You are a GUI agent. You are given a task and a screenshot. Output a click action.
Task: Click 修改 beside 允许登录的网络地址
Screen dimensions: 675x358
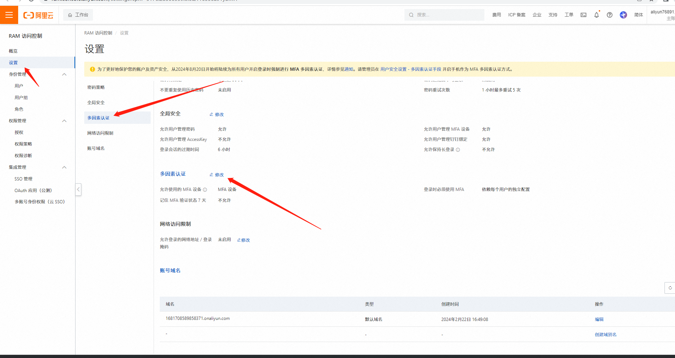coord(243,240)
